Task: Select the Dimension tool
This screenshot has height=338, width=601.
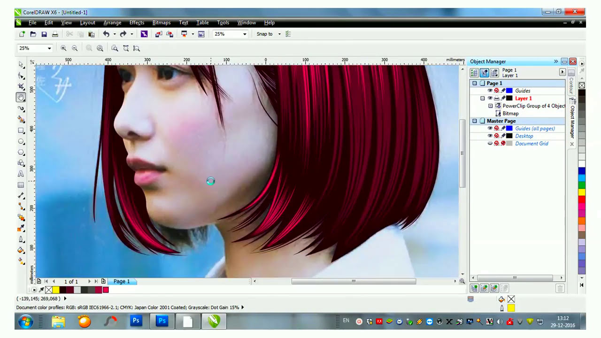Action: (21, 195)
